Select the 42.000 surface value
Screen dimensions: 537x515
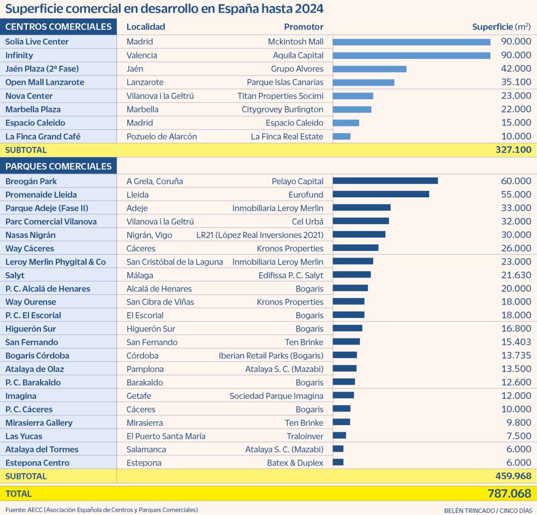516,68
